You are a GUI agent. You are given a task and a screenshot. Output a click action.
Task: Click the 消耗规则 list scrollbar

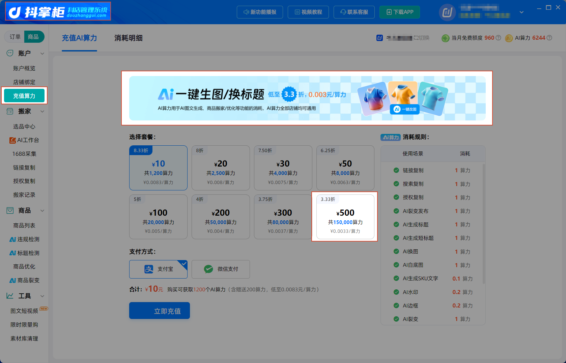pos(484,224)
